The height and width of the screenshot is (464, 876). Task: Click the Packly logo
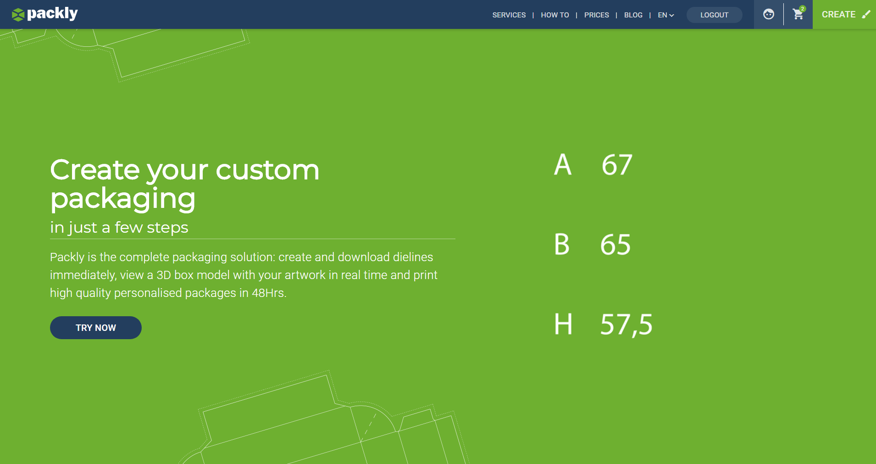tap(45, 14)
